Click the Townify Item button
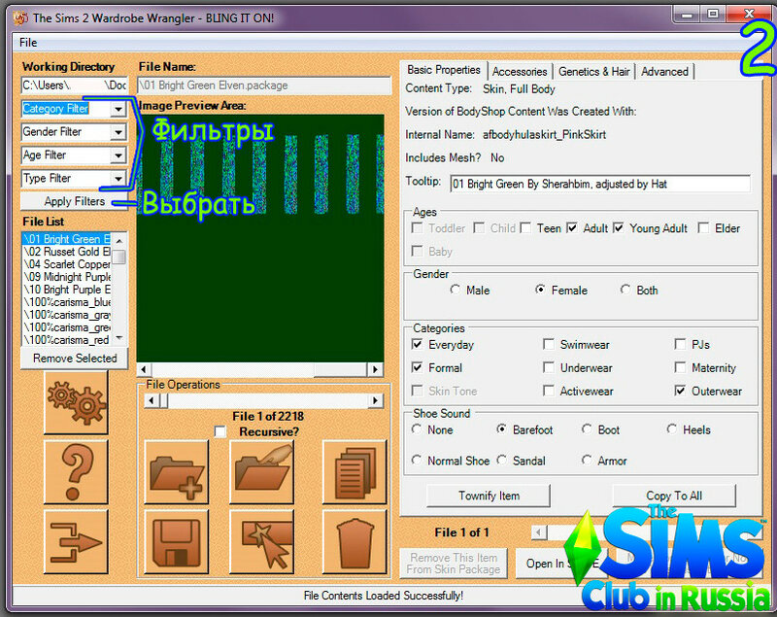This screenshot has width=777, height=617. tap(489, 496)
